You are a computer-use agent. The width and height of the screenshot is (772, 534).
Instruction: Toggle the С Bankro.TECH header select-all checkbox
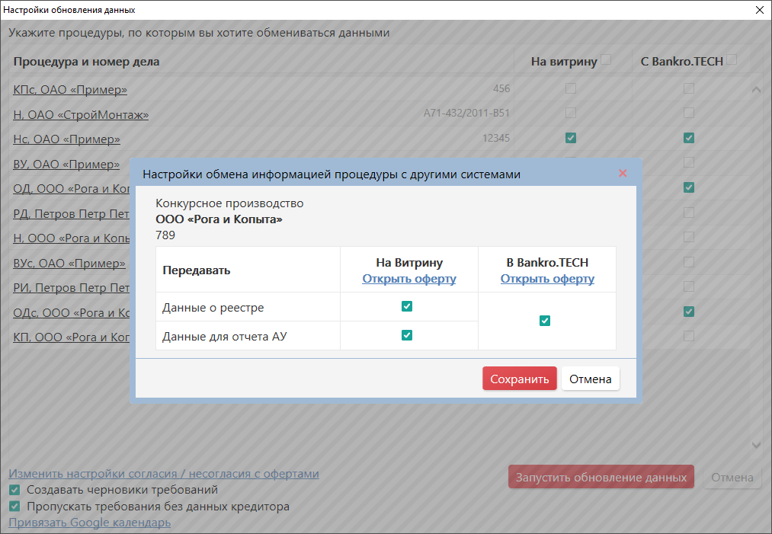732,60
